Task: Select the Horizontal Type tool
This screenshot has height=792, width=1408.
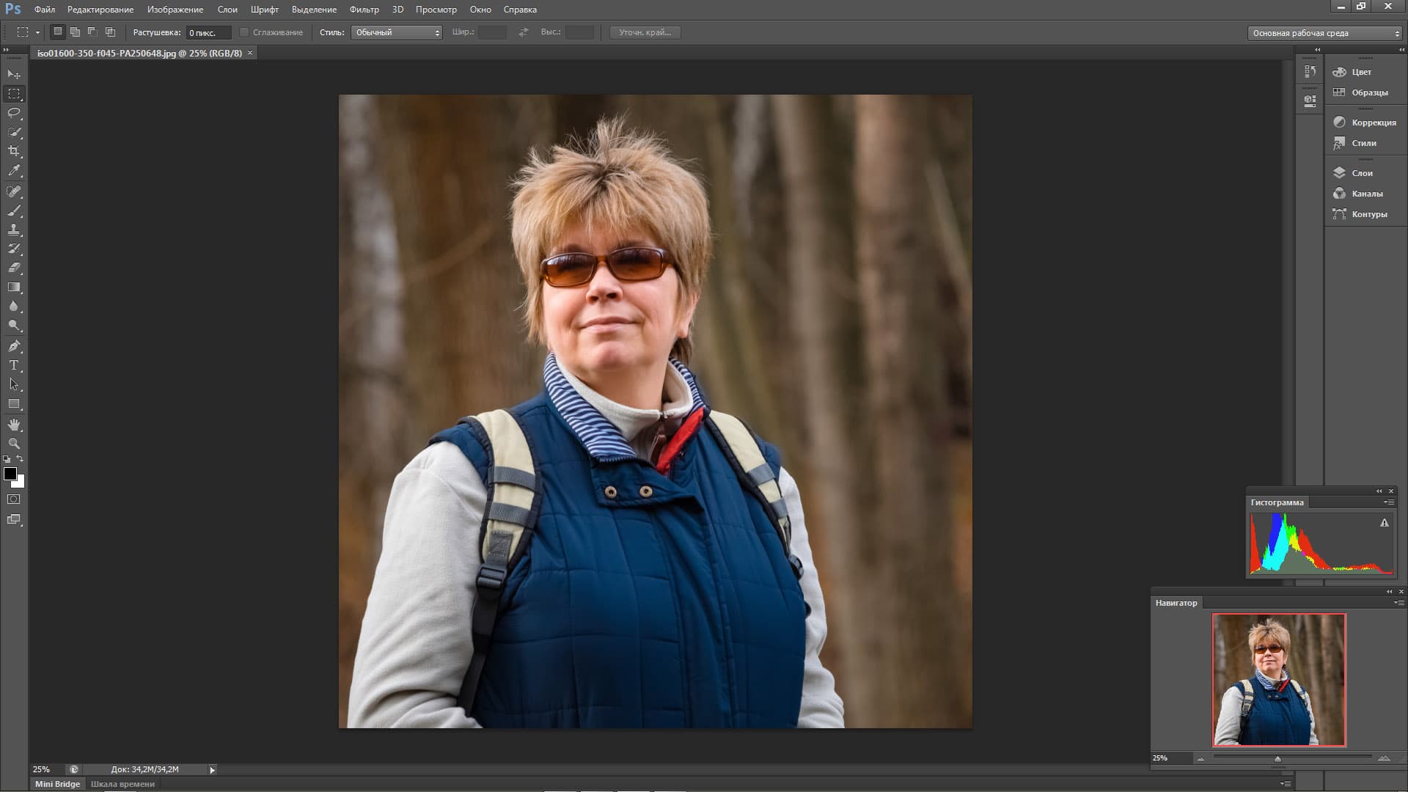Action: click(14, 365)
